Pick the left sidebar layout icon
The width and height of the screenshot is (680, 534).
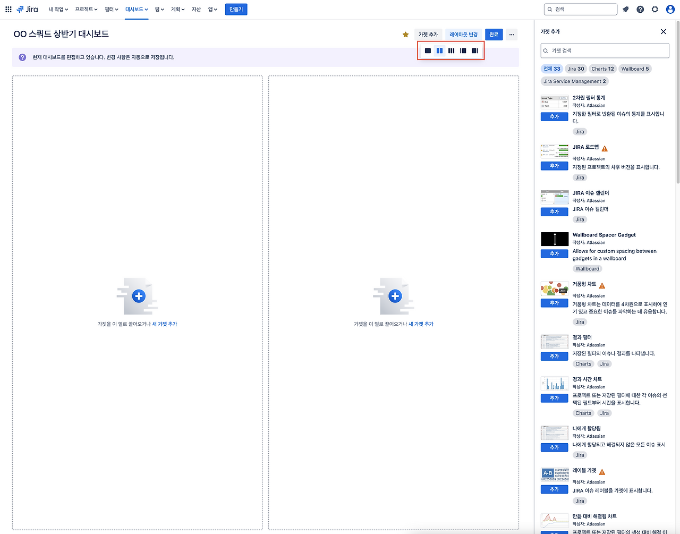point(463,50)
